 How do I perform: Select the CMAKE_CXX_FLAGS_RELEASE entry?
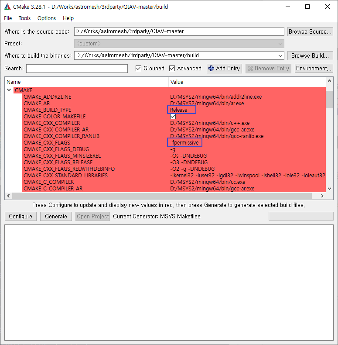(58, 162)
